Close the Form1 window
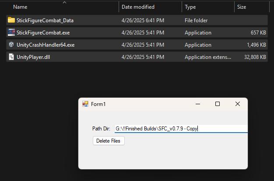 [238, 104]
